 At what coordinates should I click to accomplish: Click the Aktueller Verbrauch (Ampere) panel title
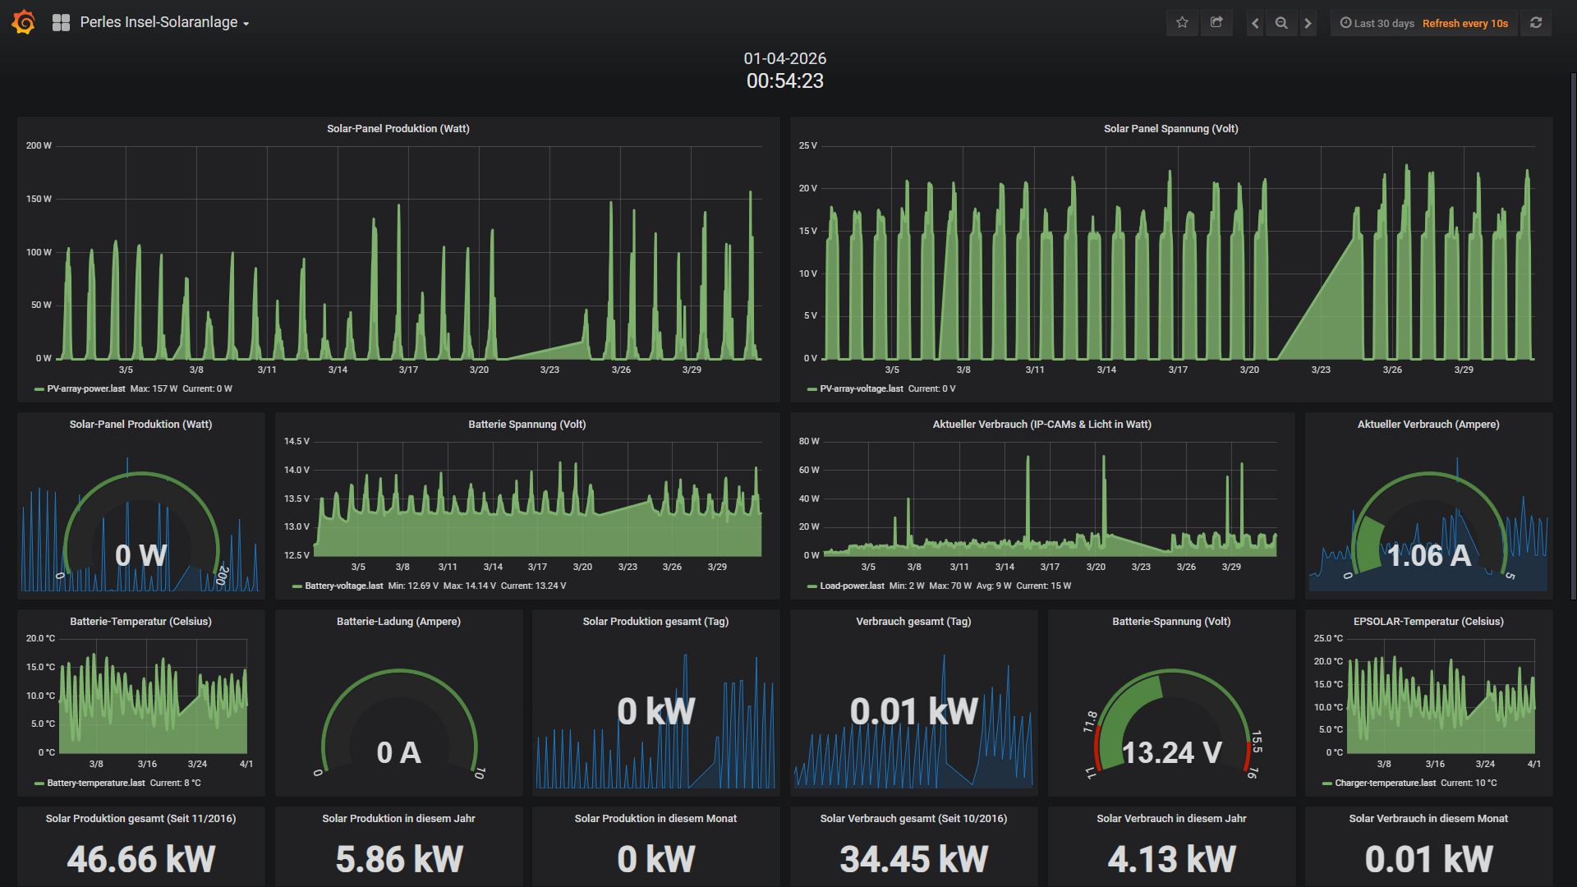[x=1428, y=425]
